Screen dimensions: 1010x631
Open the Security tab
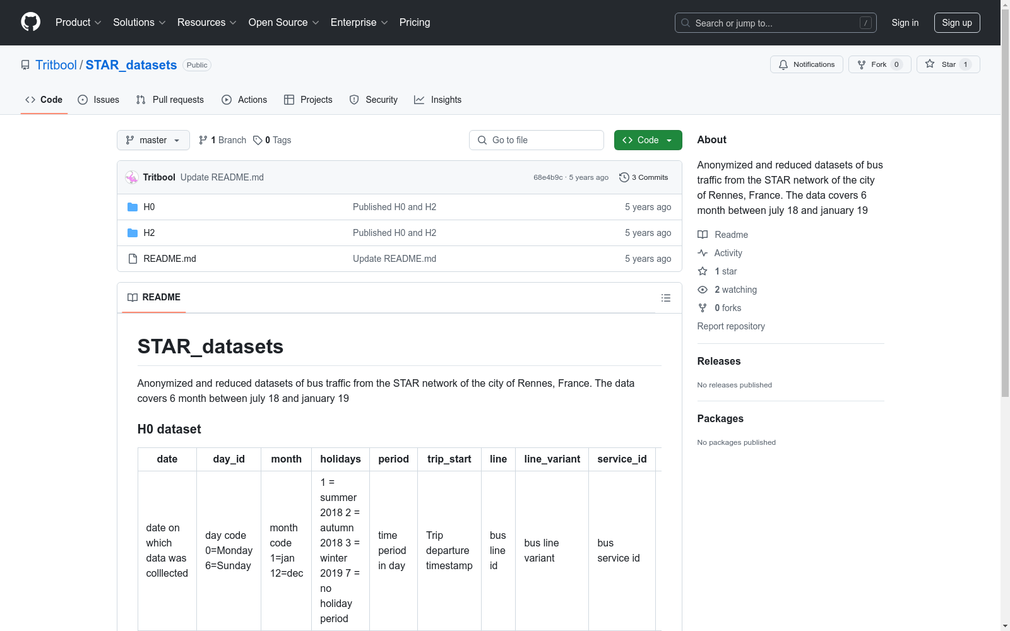[x=374, y=100]
